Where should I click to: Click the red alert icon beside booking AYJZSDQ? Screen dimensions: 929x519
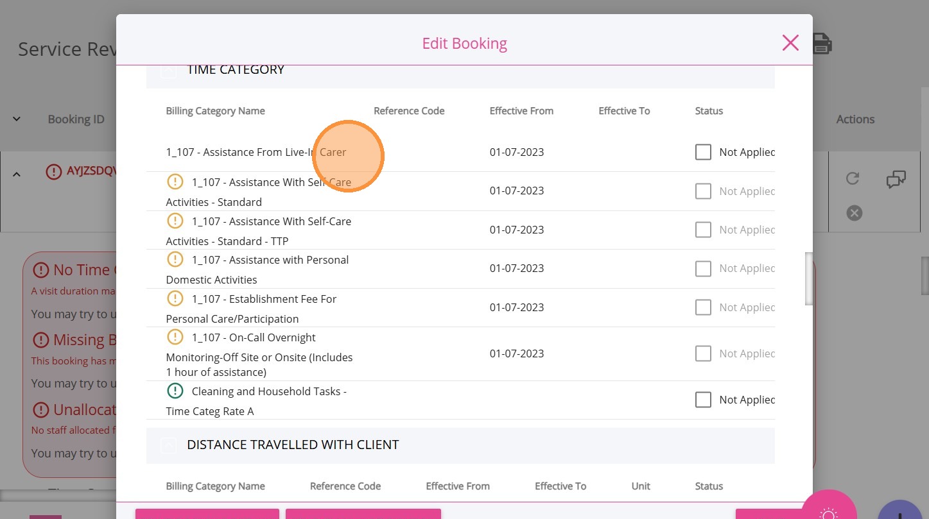55,172
